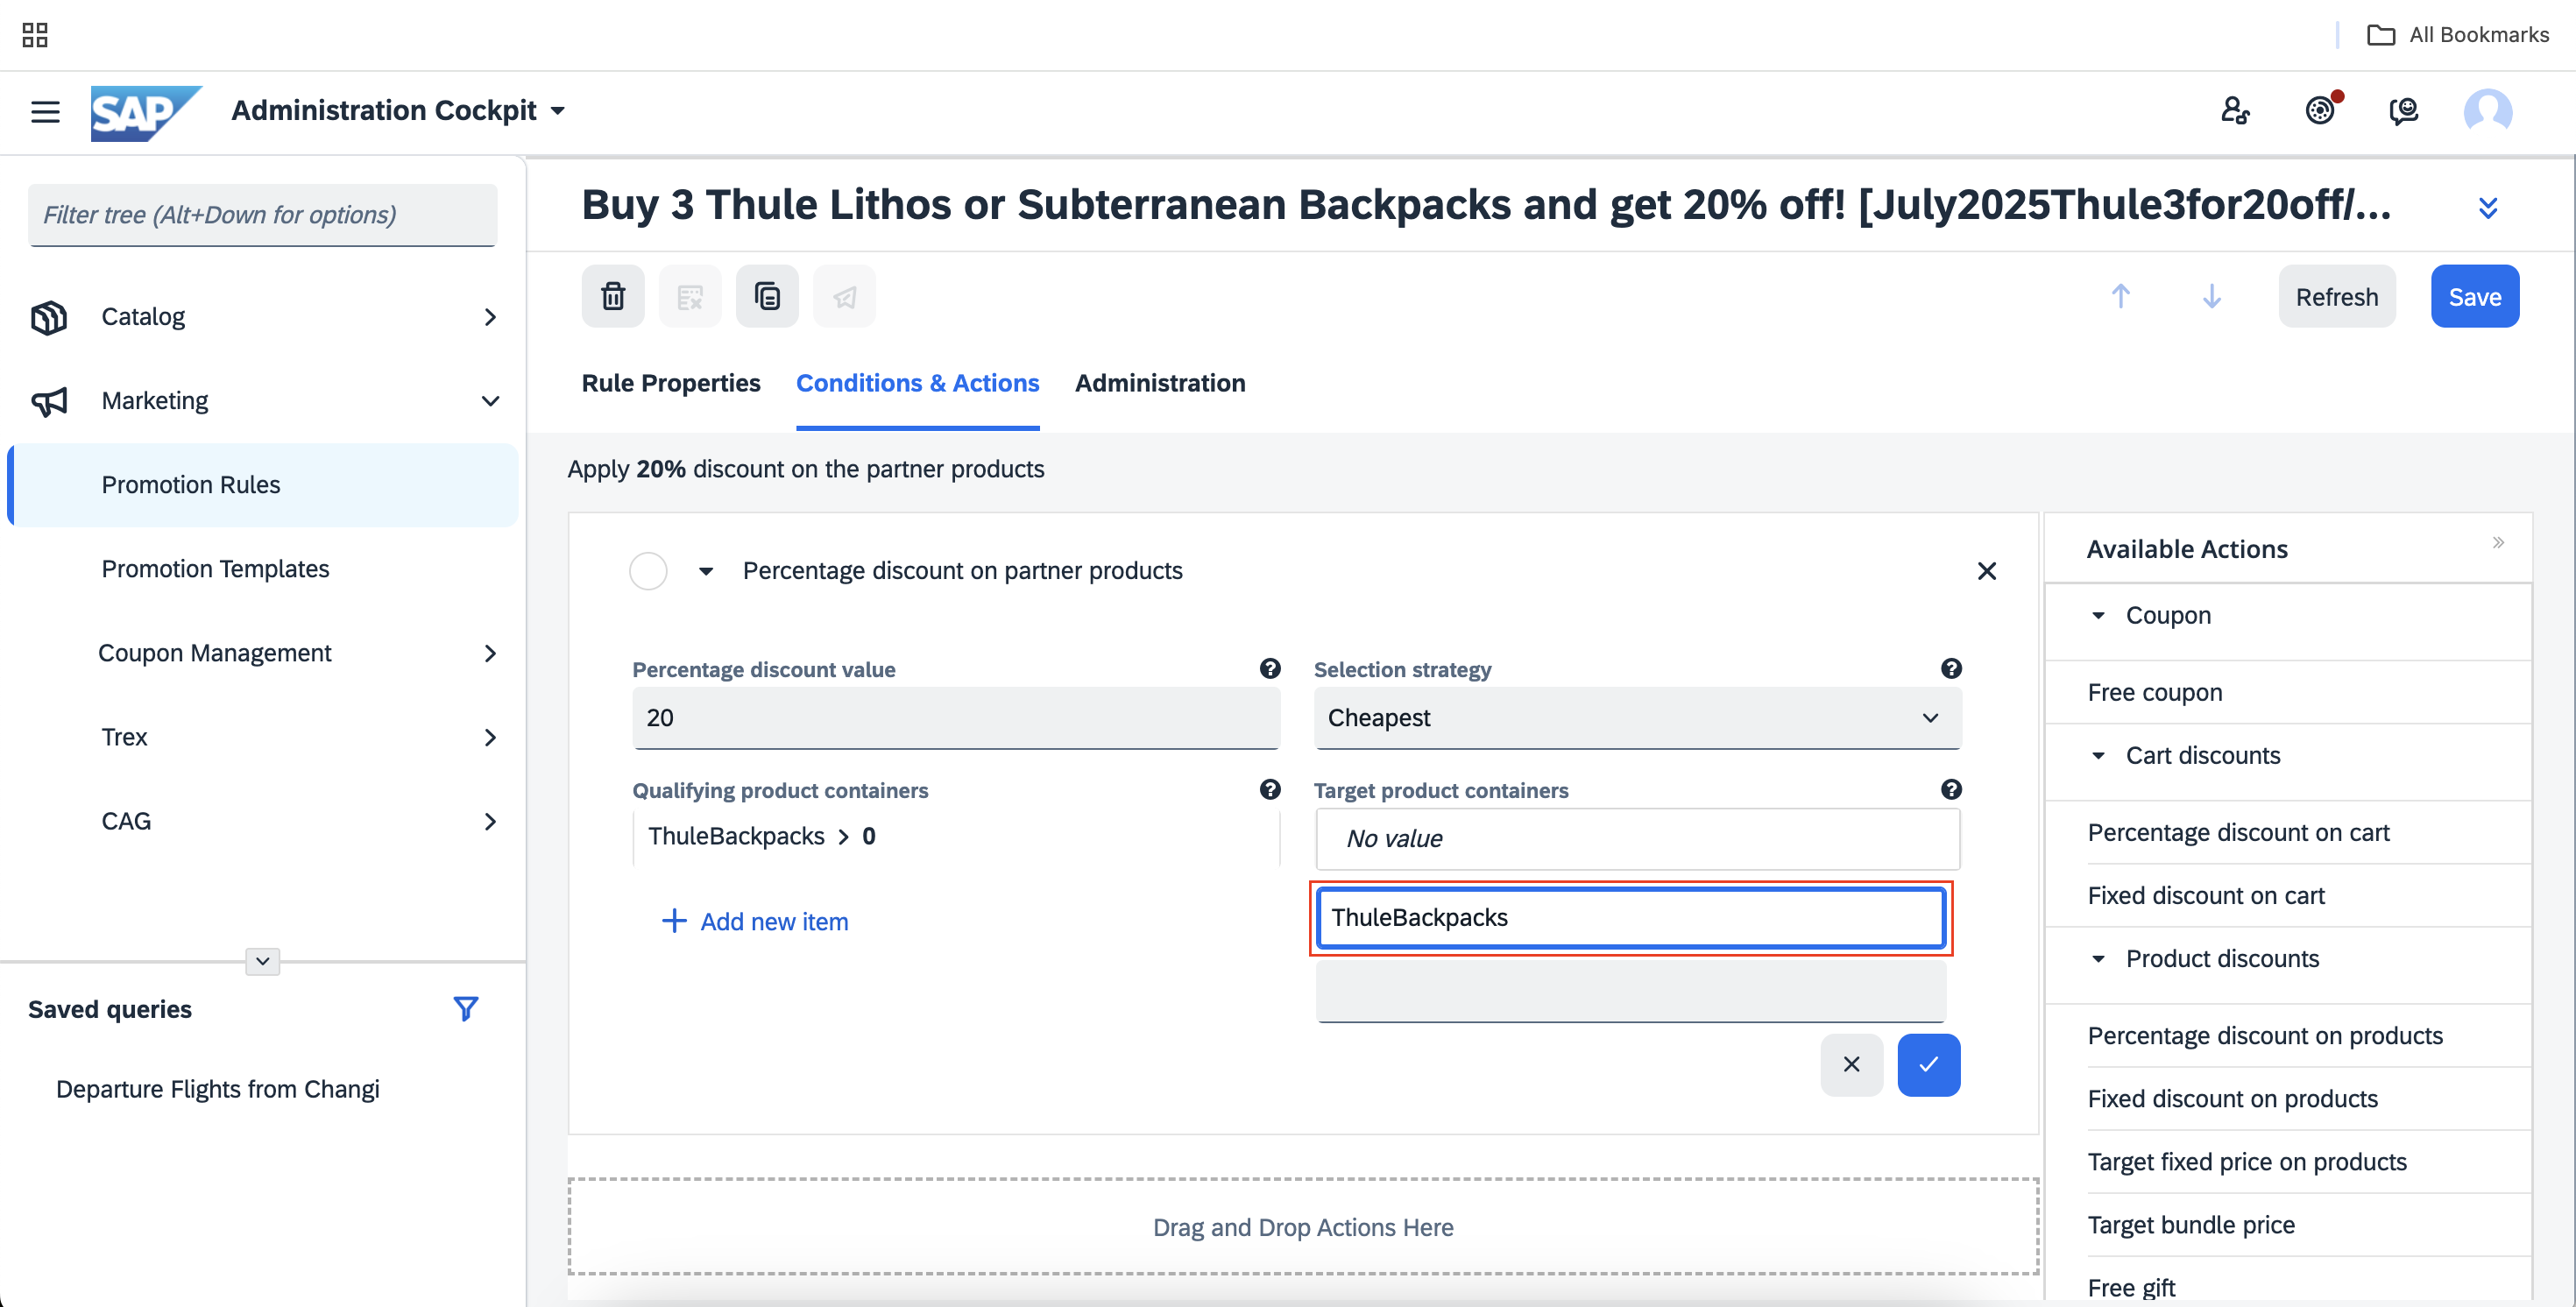The width and height of the screenshot is (2576, 1307).
Task: Click the Refresh button
Action: 2337,296
